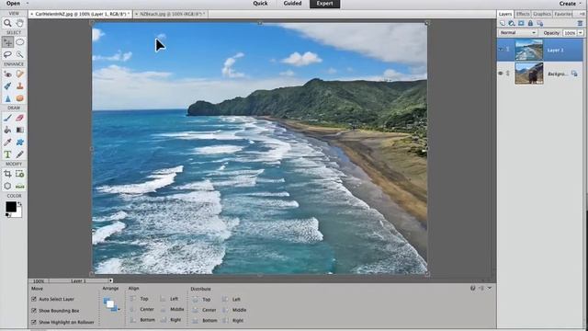Switch to Expert edit mode

tap(324, 4)
